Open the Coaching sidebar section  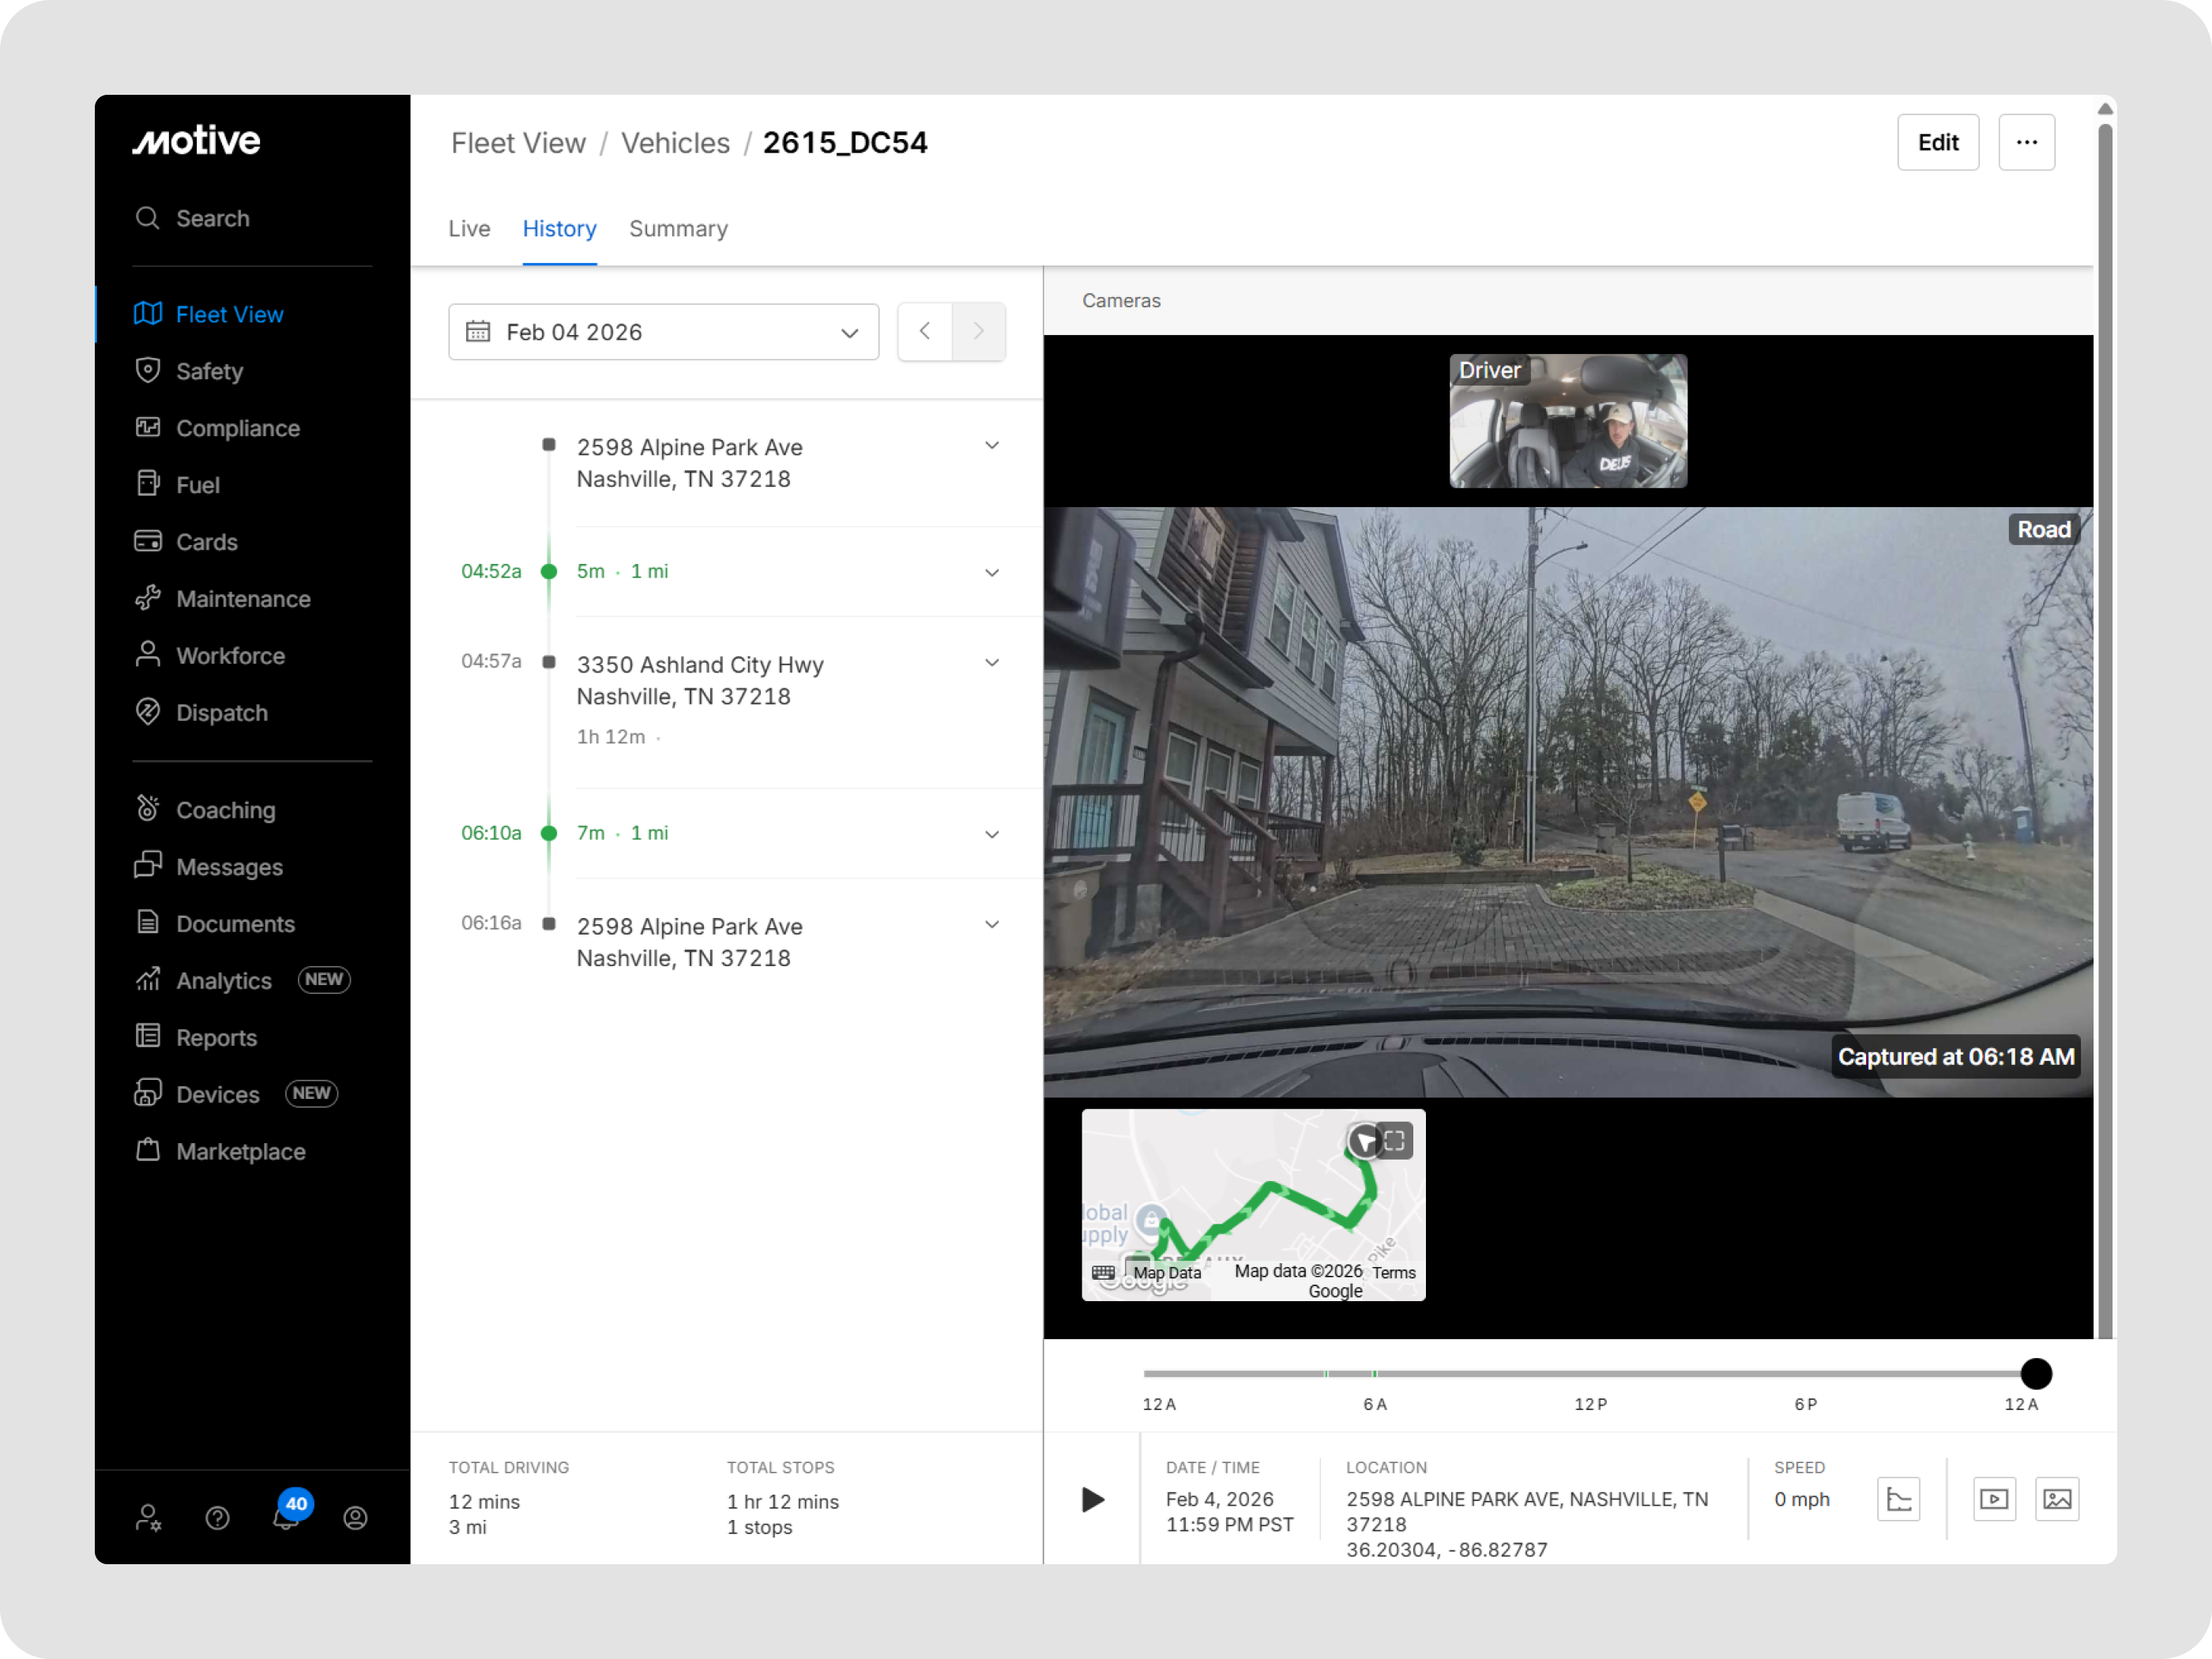coord(225,809)
